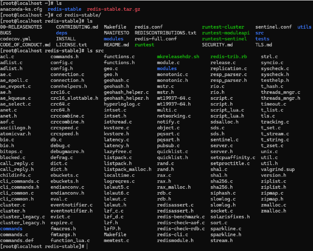Select green 'runtest-sentinel' script name
This screenshot has height=251, width=313.
coord(224,39)
